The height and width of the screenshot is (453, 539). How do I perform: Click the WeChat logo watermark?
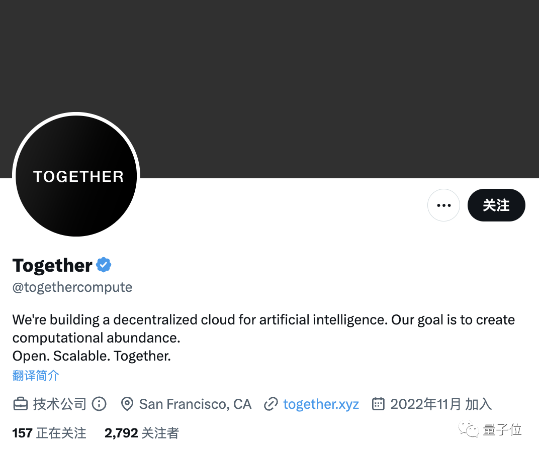pos(472,430)
